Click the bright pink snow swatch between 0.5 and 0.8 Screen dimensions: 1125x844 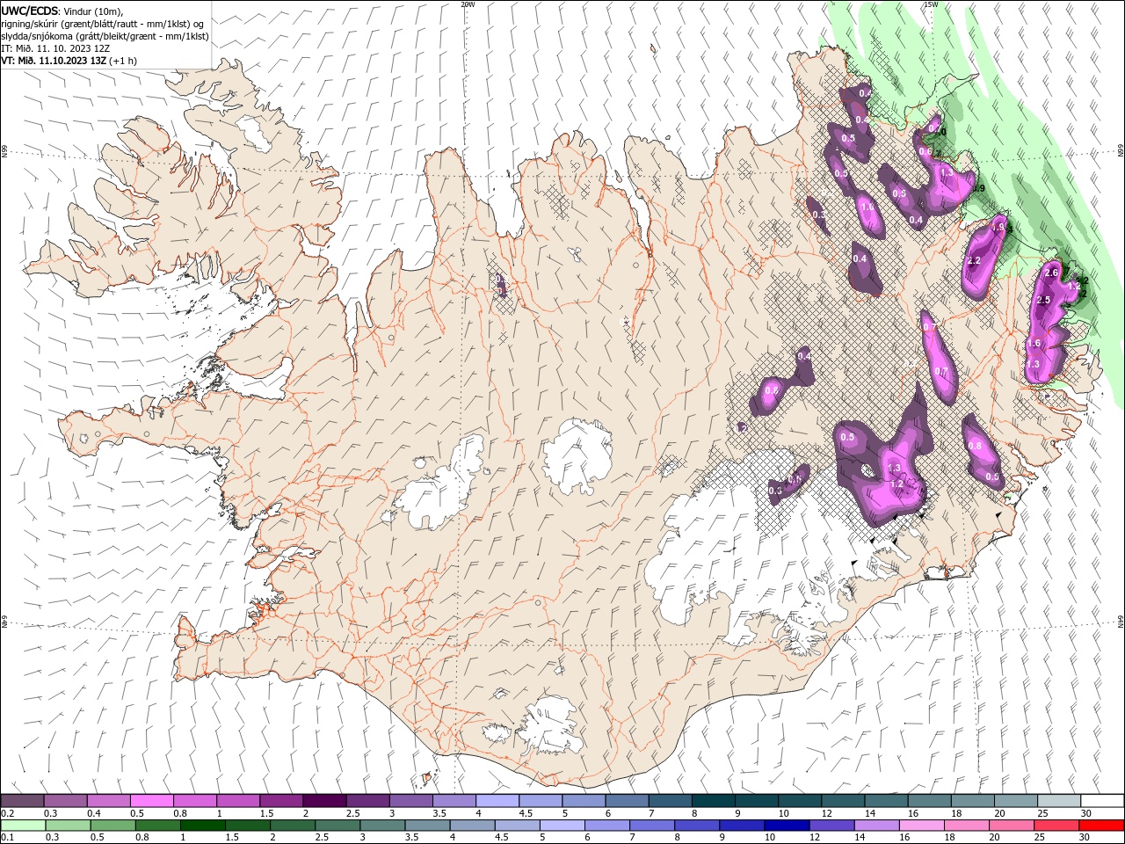pyautogui.click(x=152, y=800)
